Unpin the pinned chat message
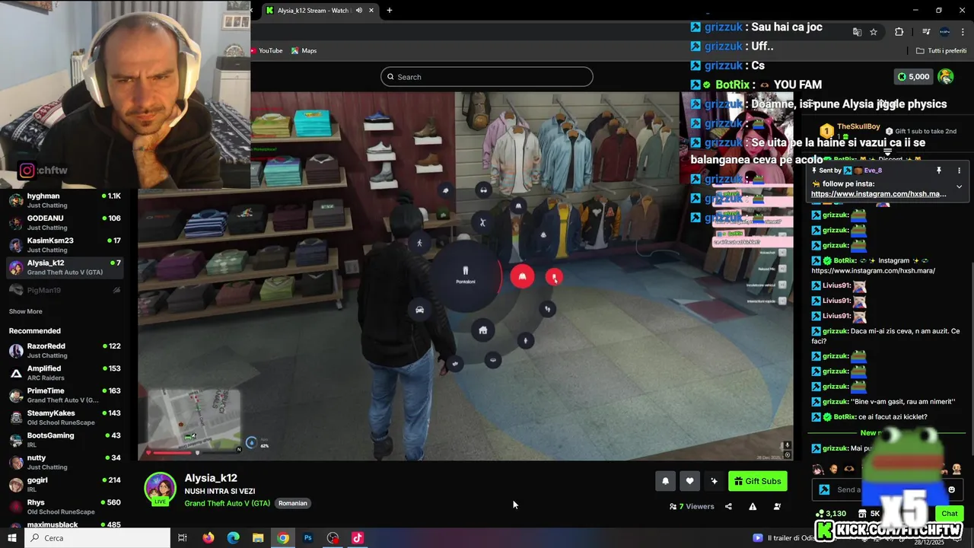 (x=939, y=170)
